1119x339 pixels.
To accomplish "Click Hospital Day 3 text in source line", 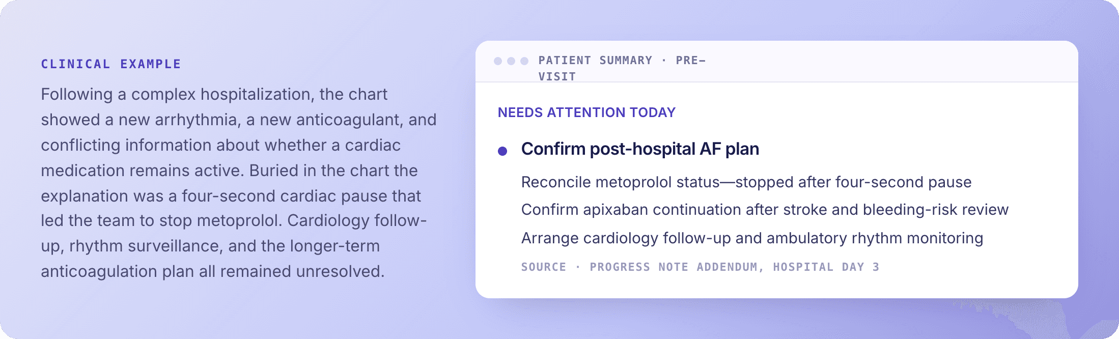I will (x=826, y=267).
